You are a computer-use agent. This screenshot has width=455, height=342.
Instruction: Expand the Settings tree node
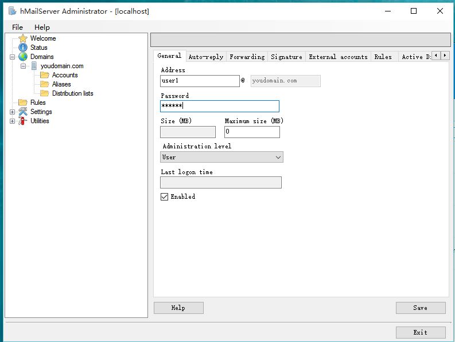[12, 112]
